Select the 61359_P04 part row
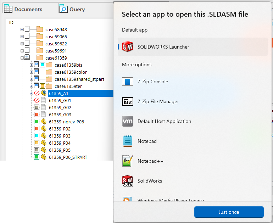273x223 pixels. pos(60,143)
